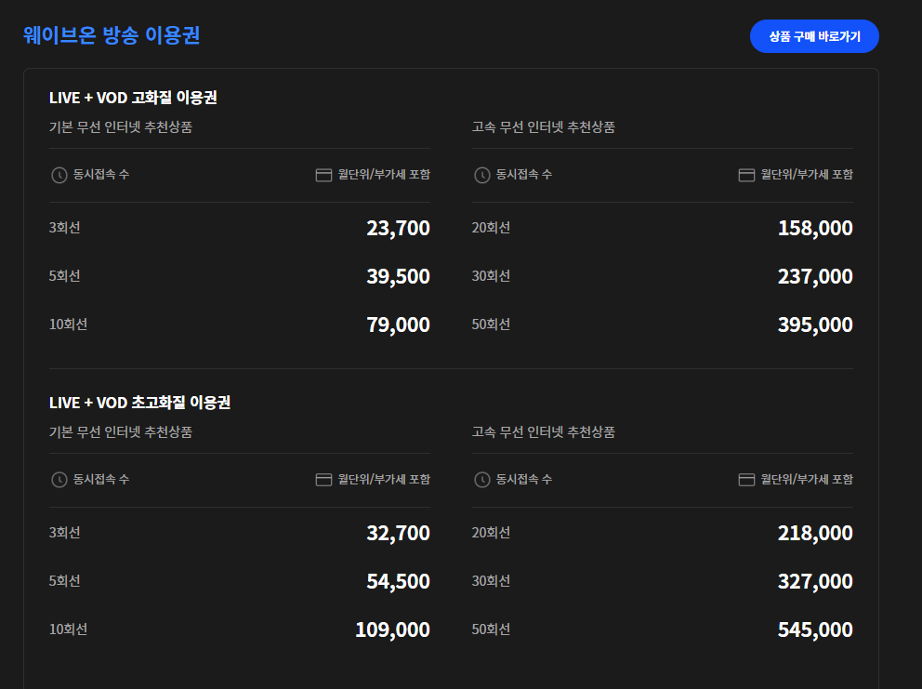Click 동시접속 수 header above 20회선 158,000 row
Viewport: 922px width, 689px height.
pos(524,174)
